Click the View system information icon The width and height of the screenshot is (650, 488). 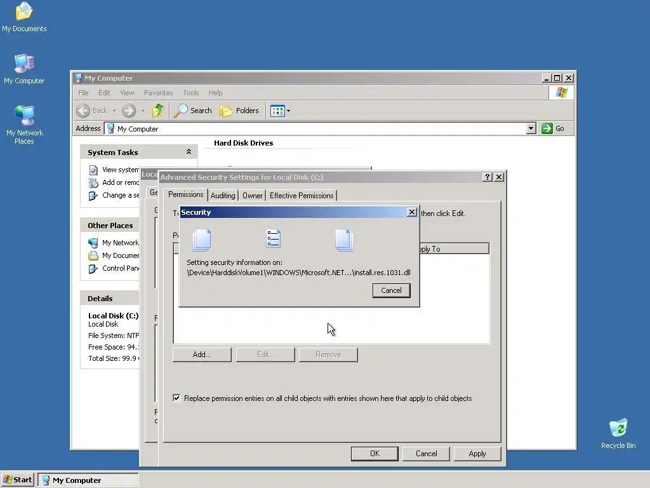coord(93,170)
